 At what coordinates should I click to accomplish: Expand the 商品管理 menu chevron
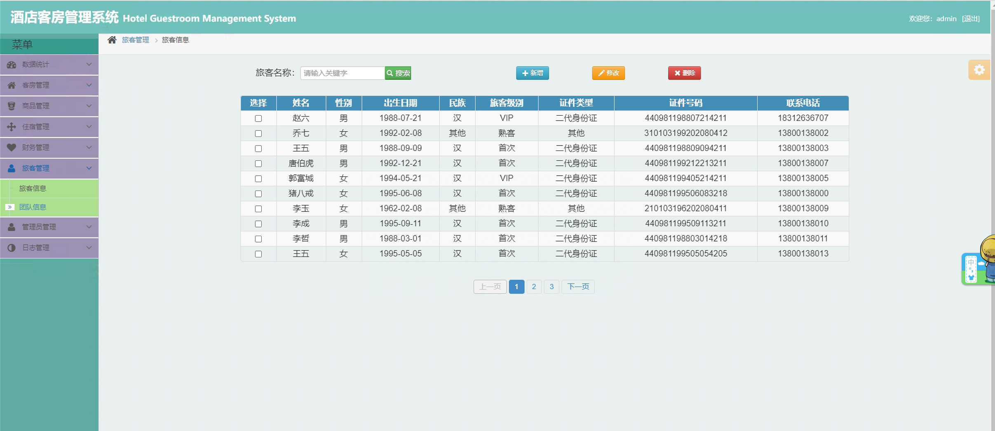pos(89,106)
